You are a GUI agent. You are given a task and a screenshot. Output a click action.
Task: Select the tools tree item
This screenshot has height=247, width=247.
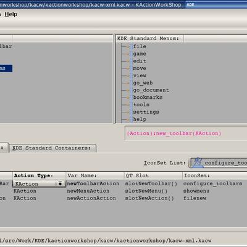pyautogui.click(x=141, y=105)
